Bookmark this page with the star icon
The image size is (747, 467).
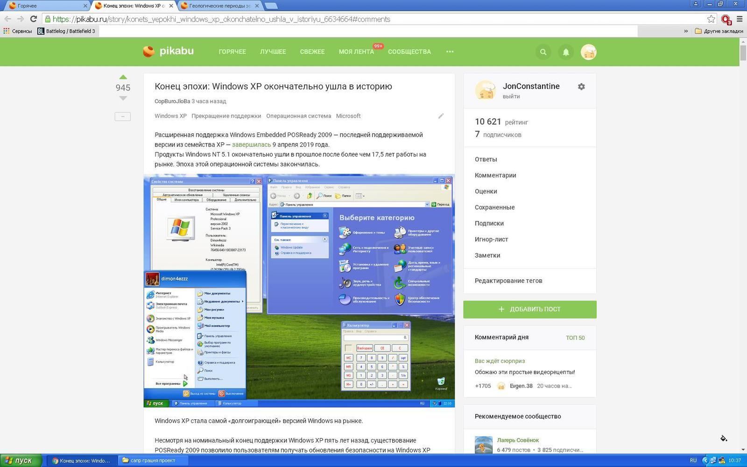711,19
